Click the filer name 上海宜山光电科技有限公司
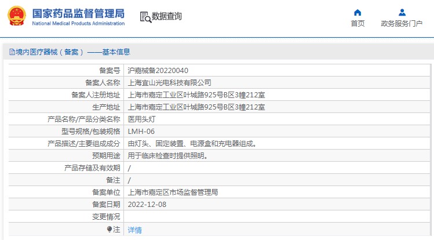 point(169,82)
